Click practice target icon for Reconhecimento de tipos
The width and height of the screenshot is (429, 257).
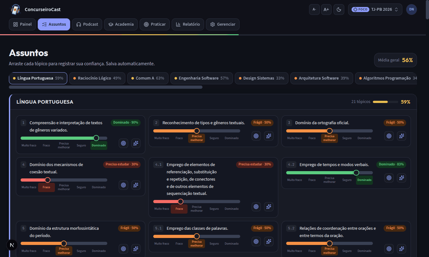point(256,136)
